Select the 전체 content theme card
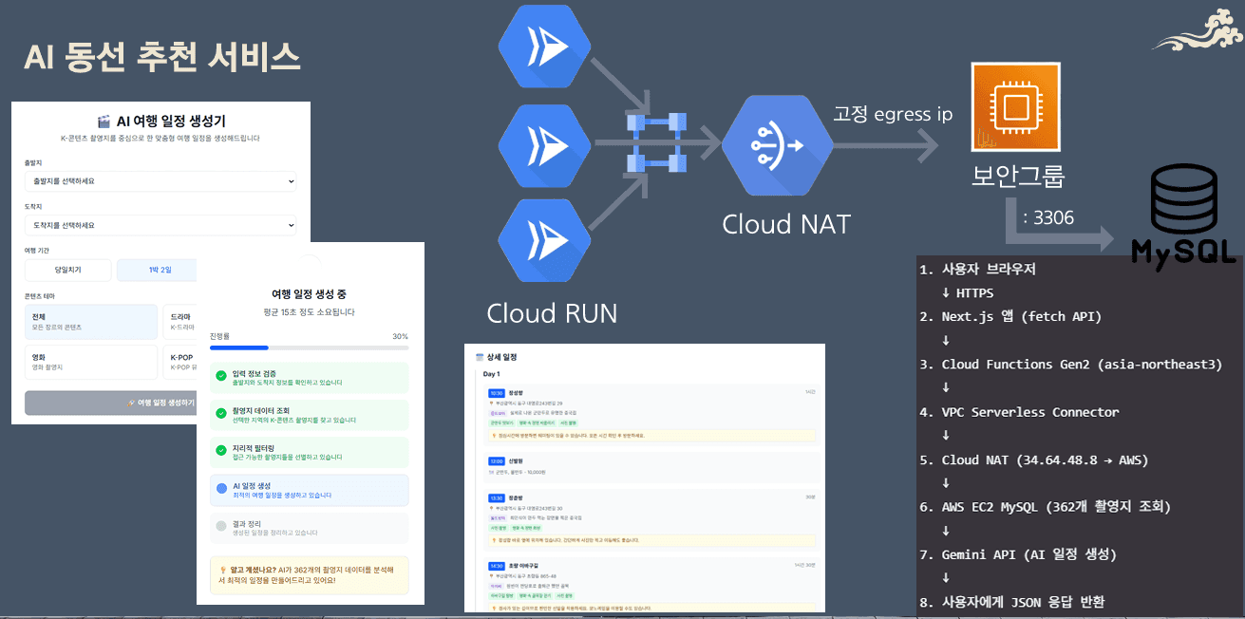Screen dimensions: 1245x619 pos(91,322)
